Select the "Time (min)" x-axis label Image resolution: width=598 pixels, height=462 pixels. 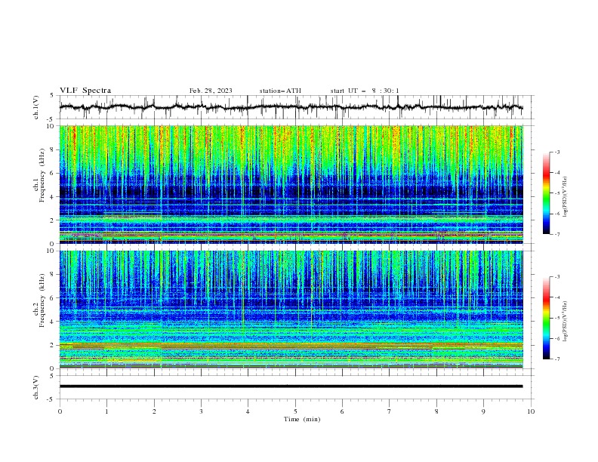[x=302, y=419]
